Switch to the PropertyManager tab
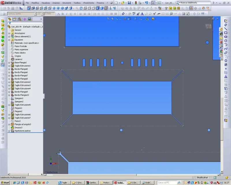Viewport: 231px width, 185px height. coord(14,19)
